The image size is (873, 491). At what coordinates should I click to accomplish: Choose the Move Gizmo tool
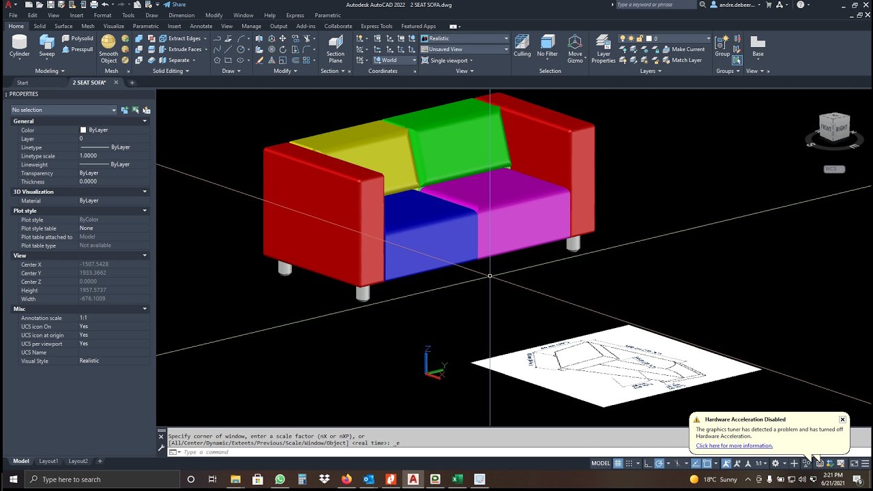pyautogui.click(x=575, y=49)
